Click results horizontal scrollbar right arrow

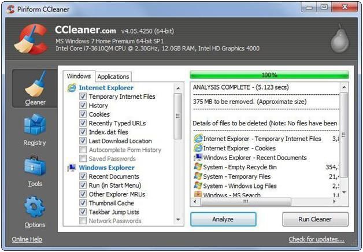point(335,202)
